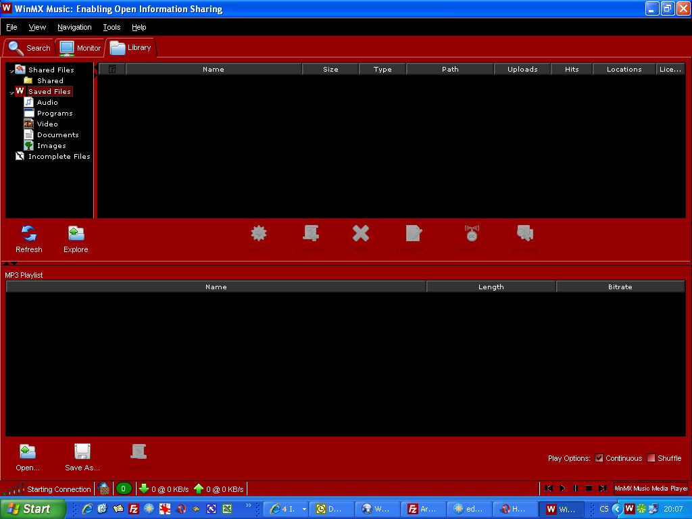Viewport: 692px width, 519px height.
Task: Click WinMX red W icon in system tray
Action: coord(629,508)
